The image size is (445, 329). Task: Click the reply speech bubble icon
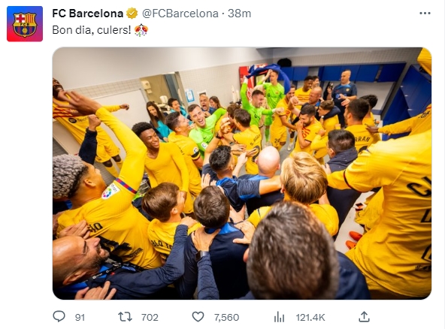(x=59, y=316)
